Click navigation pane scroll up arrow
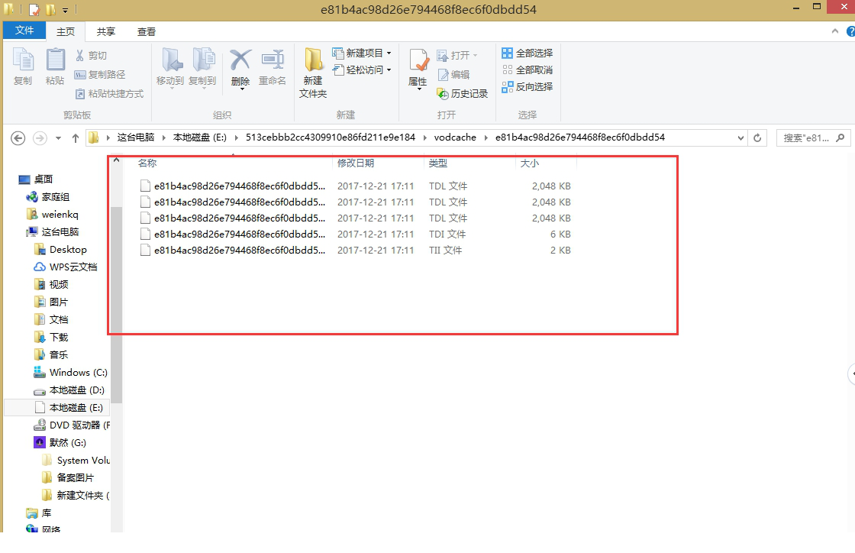855x553 pixels. (x=116, y=160)
